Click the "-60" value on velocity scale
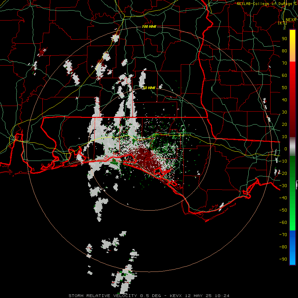This screenshot has height=298, width=298. 283,223
